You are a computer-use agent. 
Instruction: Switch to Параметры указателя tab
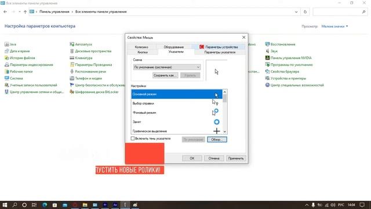tap(220, 52)
